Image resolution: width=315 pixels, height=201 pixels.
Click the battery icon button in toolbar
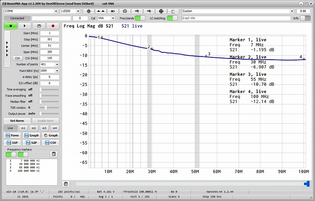113,11
